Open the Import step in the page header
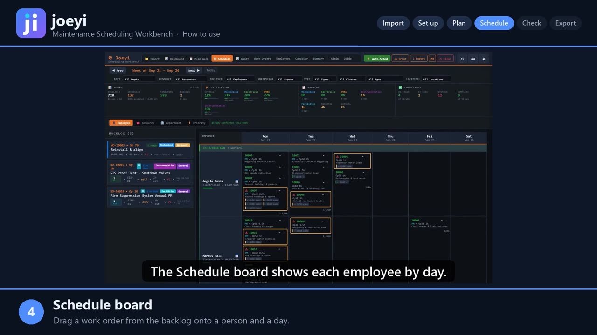This screenshot has width=597, height=335. tap(393, 23)
